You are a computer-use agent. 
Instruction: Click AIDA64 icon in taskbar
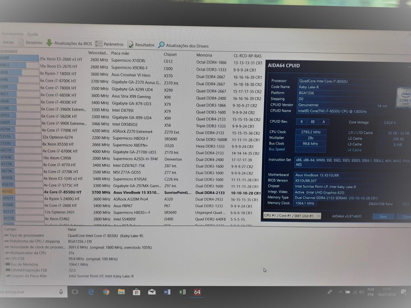coord(197,292)
